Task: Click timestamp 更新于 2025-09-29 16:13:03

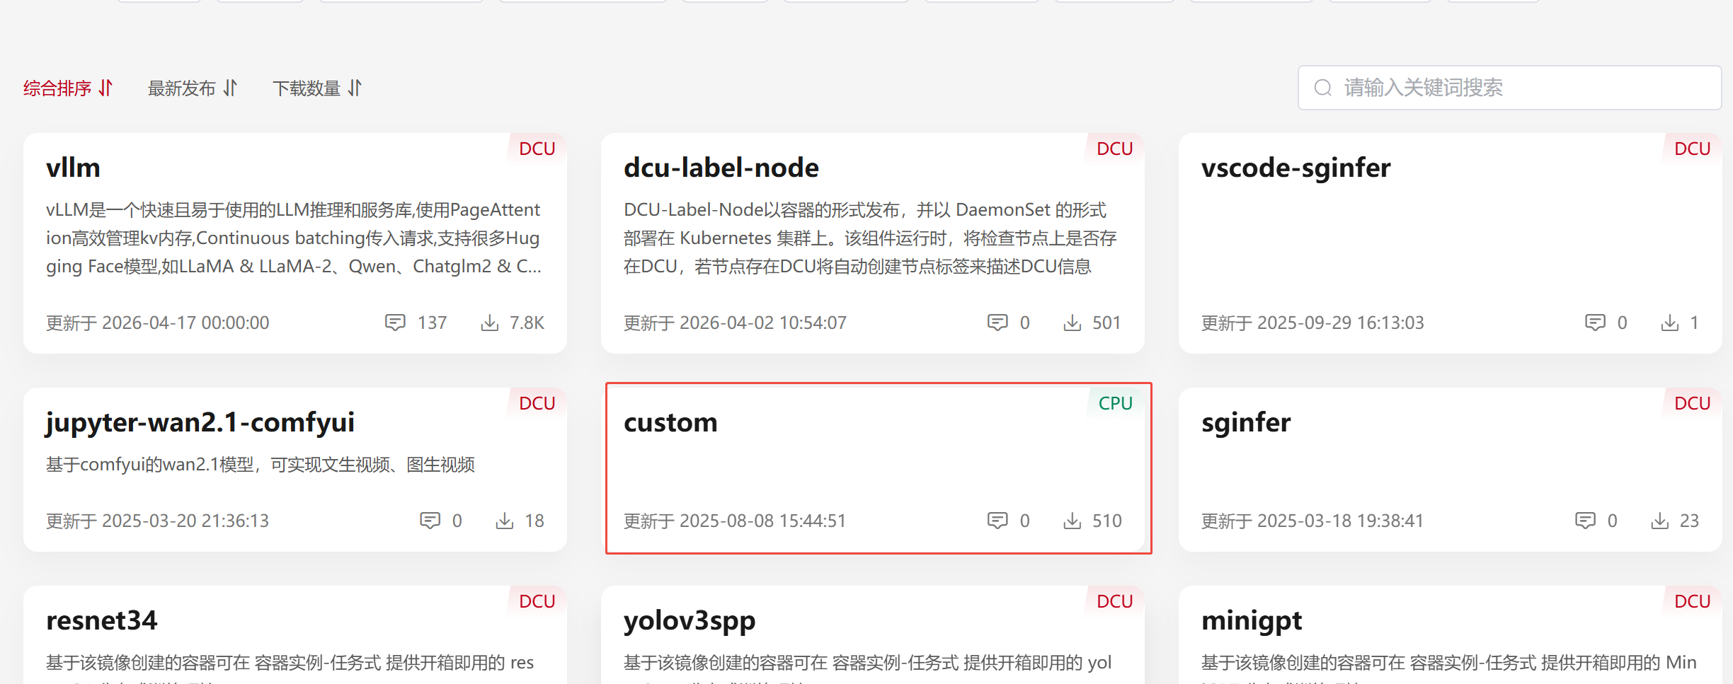Action: click(1312, 323)
